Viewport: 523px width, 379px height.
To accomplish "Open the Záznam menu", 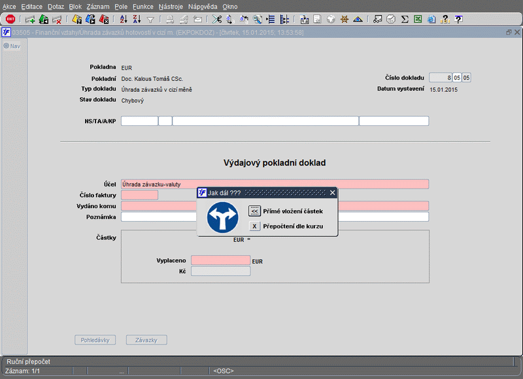I will (x=98, y=7).
